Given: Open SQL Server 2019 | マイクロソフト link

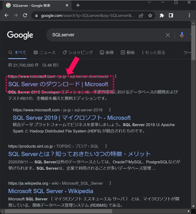Looking at the screenshot, I should (x=72, y=118).
